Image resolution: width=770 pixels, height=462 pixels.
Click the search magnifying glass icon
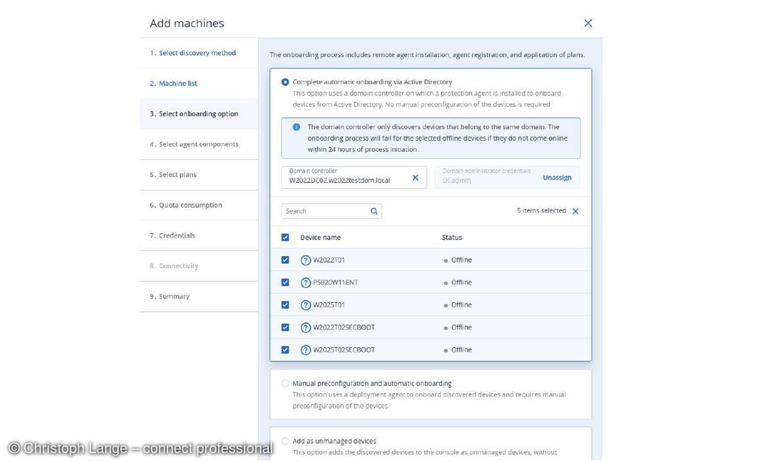374,210
